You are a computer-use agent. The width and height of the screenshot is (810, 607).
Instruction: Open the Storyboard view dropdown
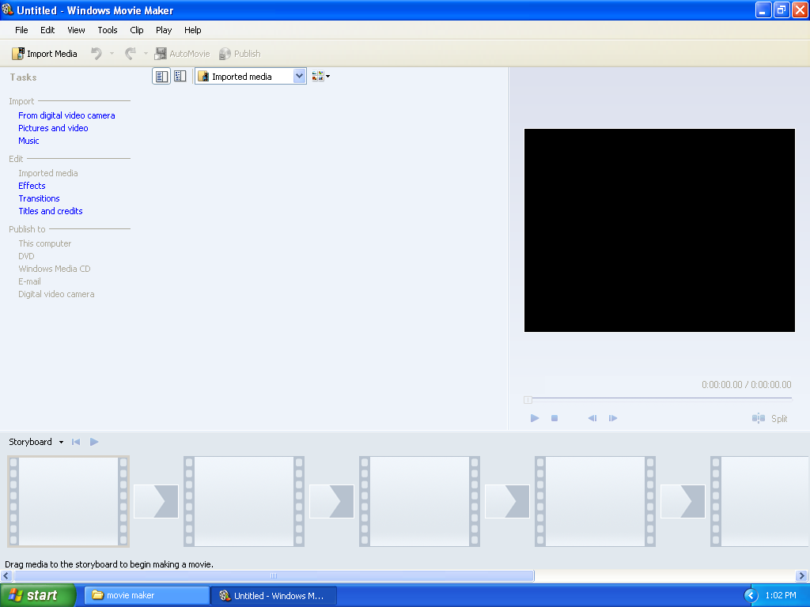(61, 442)
